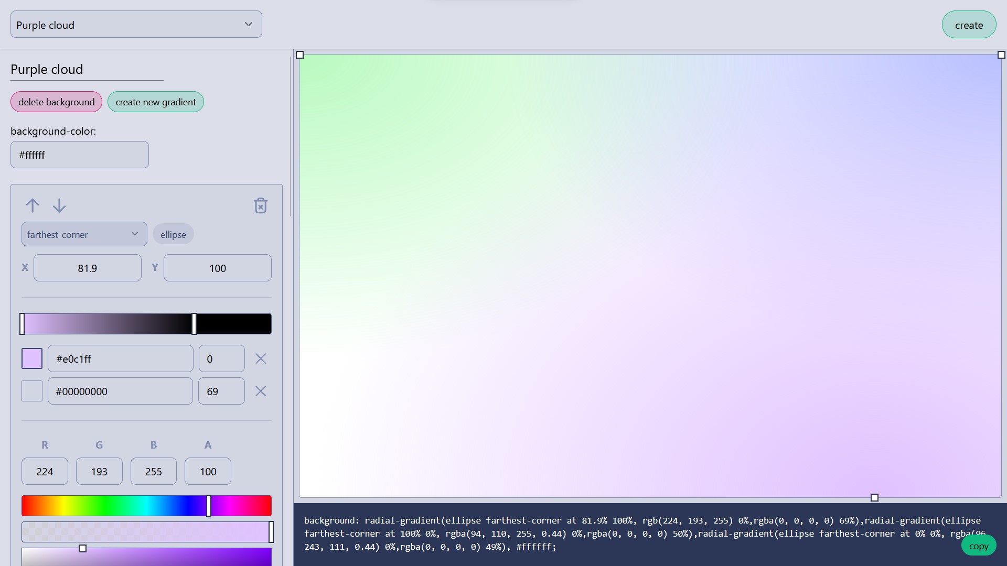Click the purple #e0c1ff color swatch
This screenshot has width=1007, height=566.
coord(31,358)
